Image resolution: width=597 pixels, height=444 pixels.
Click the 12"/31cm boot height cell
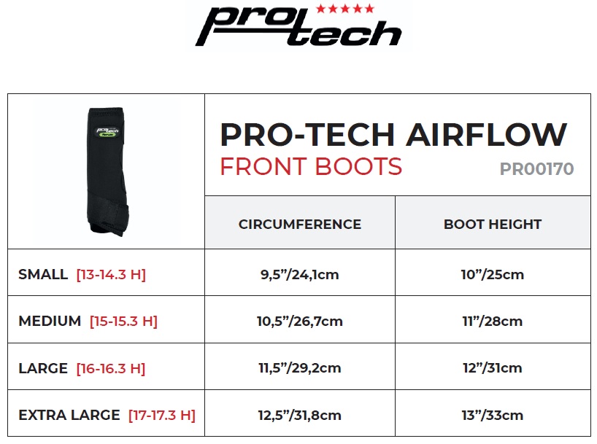[493, 368]
